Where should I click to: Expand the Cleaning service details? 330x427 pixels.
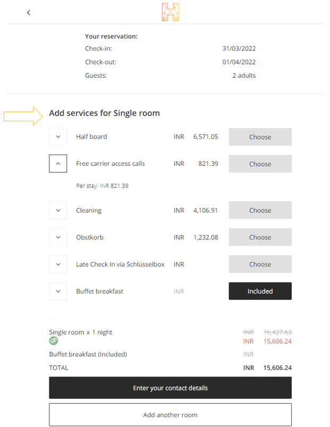point(58,210)
